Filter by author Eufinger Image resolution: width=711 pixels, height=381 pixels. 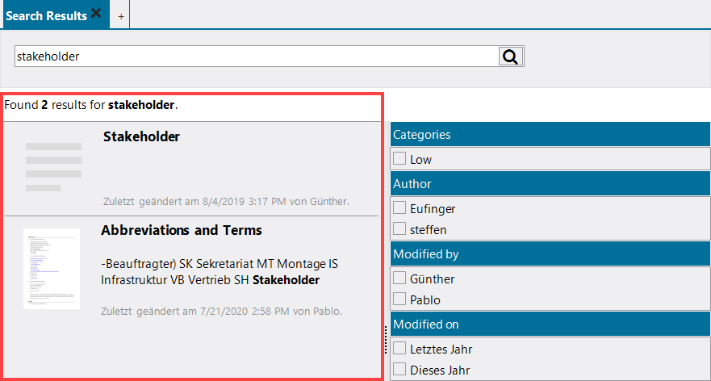point(399,208)
